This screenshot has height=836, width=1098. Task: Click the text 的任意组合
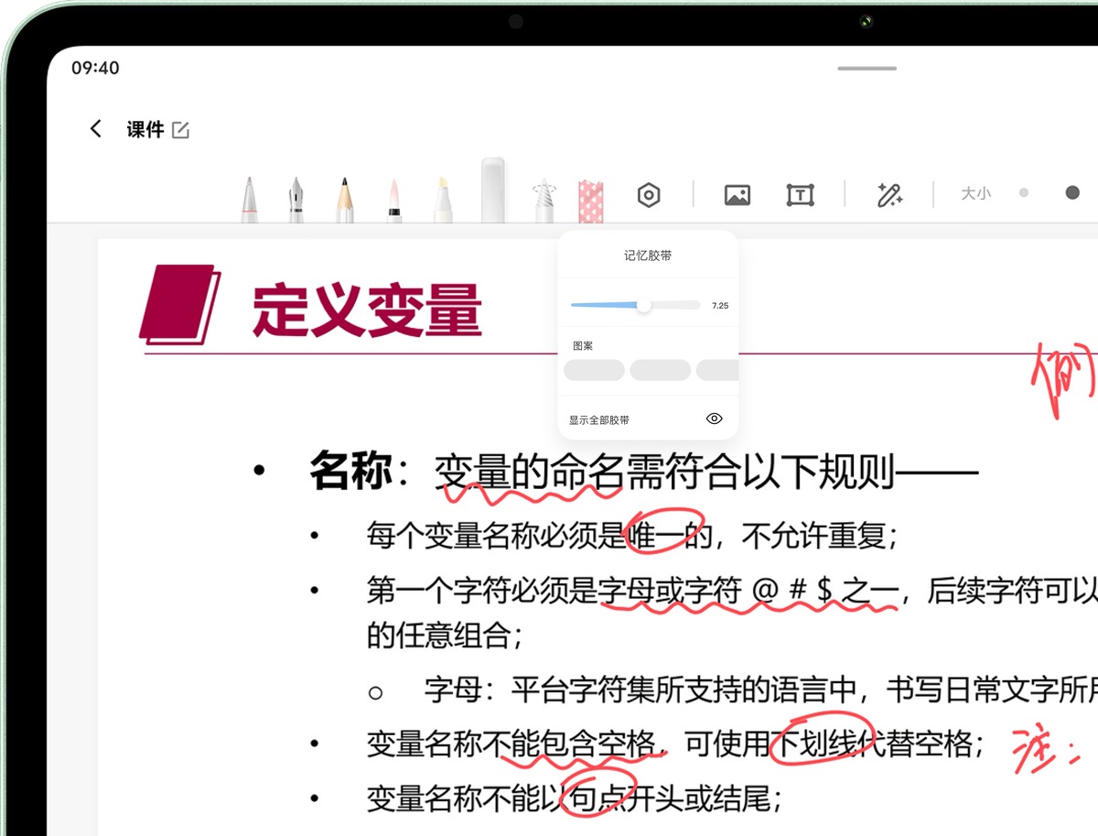point(445,635)
